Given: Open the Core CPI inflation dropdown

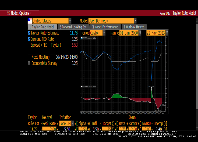Looking at the screenshot, I should click(73, 123).
